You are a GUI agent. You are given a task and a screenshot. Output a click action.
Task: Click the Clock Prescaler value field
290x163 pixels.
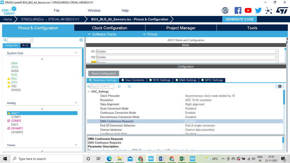click(x=210, y=96)
